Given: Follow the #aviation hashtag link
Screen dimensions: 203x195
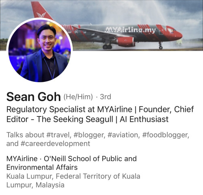Looking at the screenshot, I should (x=123, y=135).
